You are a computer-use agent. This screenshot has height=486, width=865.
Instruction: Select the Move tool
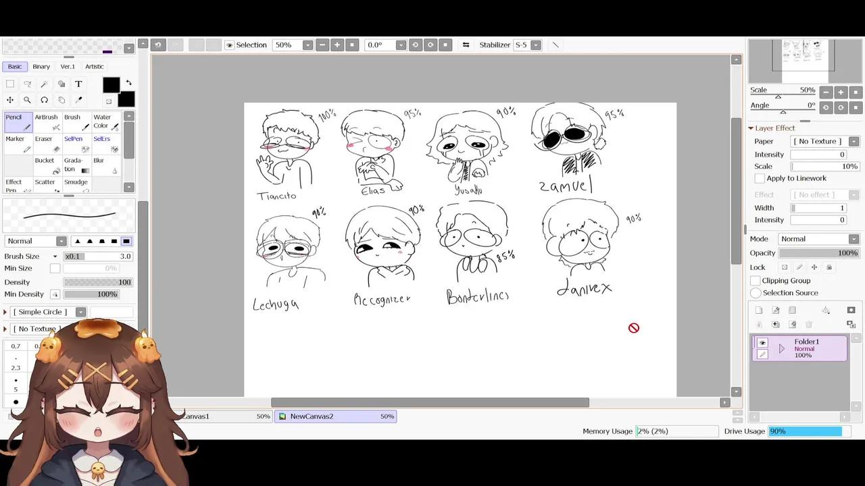click(x=10, y=100)
